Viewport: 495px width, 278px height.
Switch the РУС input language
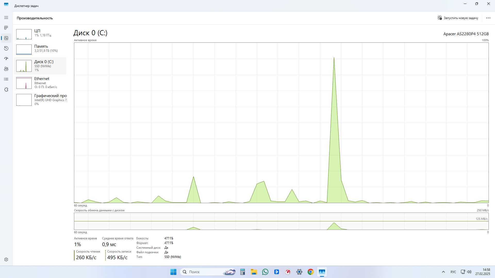tap(453, 272)
